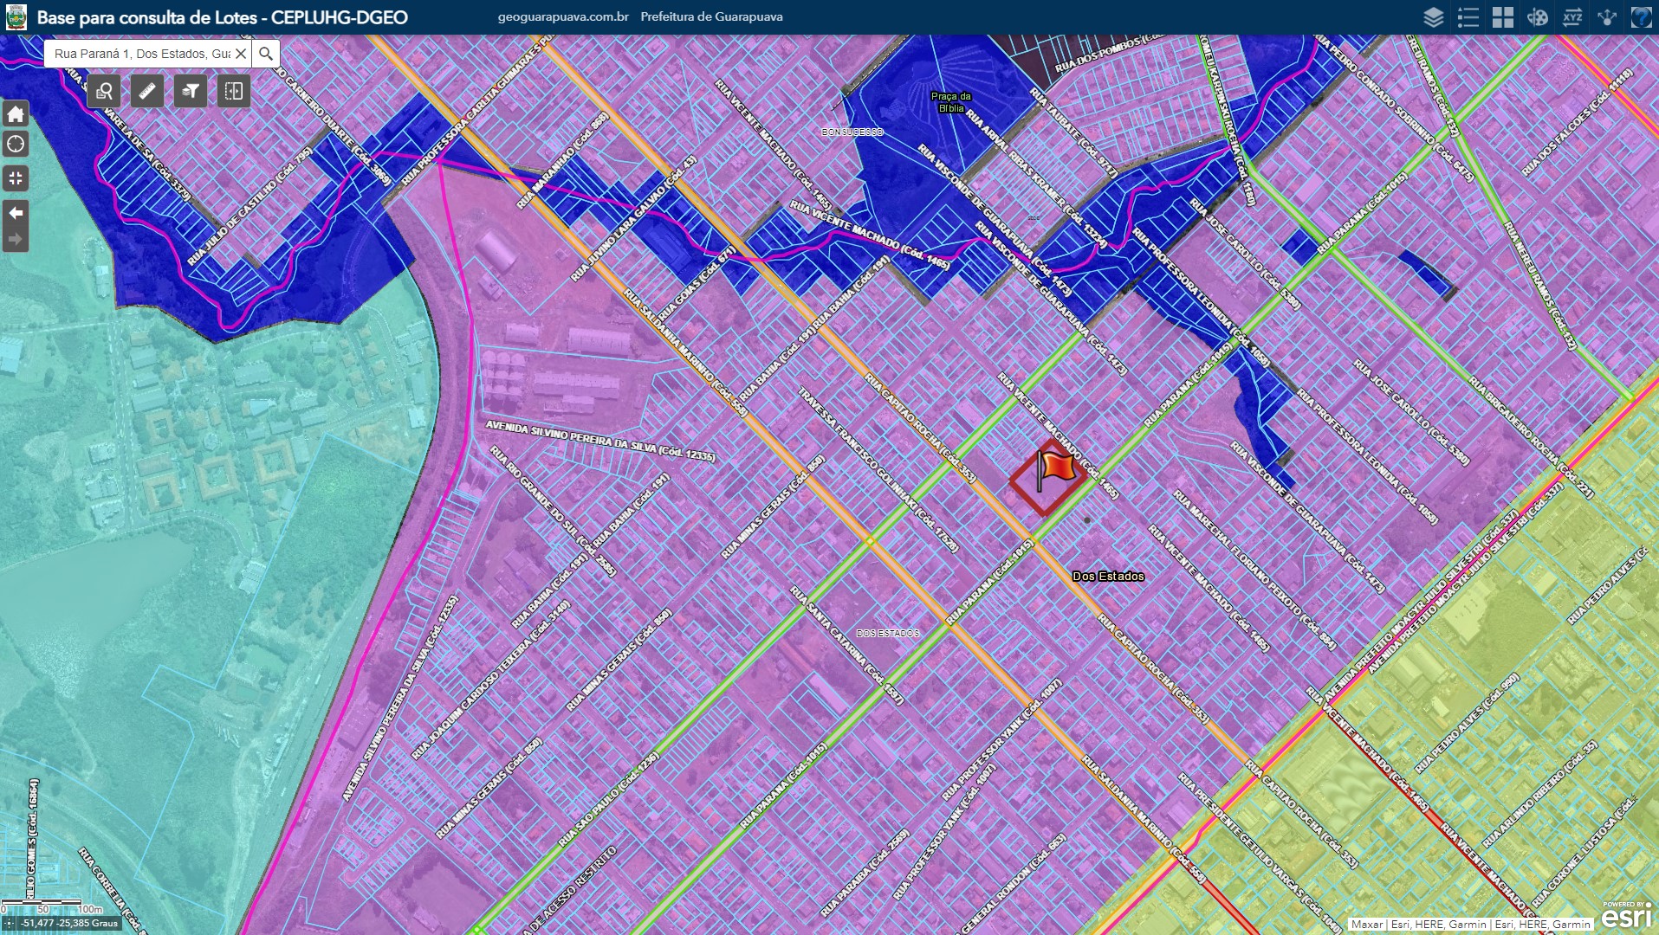Viewport: 1659px width, 935px height.
Task: Click the 'Dos Estados' neighborhood label
Action: point(1108,576)
